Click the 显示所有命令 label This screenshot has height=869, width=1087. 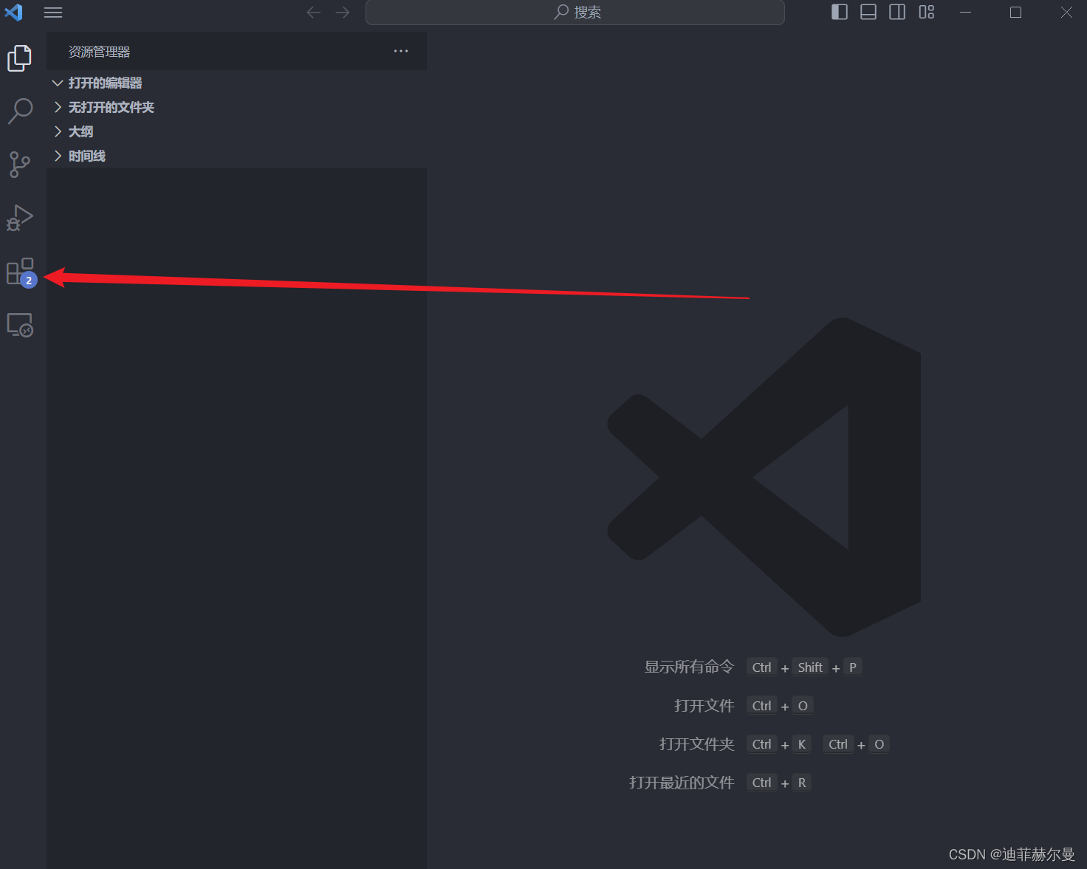689,667
